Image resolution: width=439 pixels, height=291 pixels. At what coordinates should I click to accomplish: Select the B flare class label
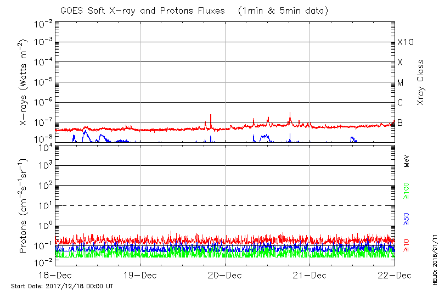point(400,122)
